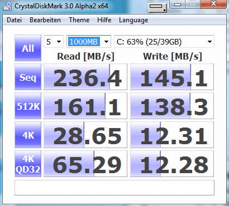The height and width of the screenshot is (206, 229).
Task: Click the Write [MB/s] column header
Action: (173, 56)
